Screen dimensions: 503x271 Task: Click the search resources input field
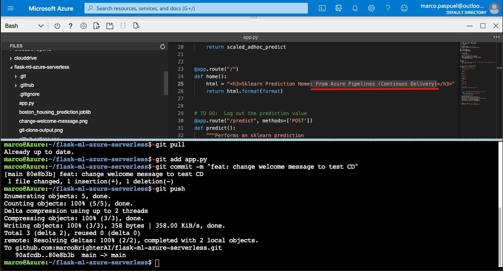[196, 8]
